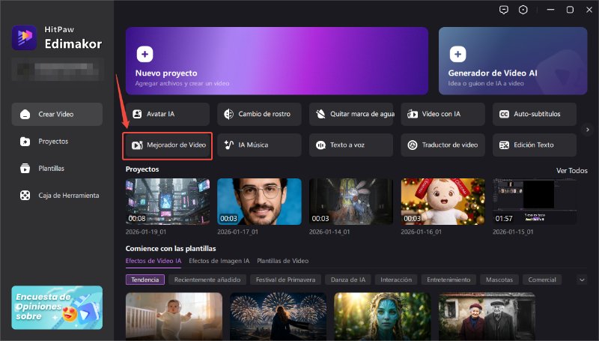Select the Recientemente añadido filter chip

(207, 280)
